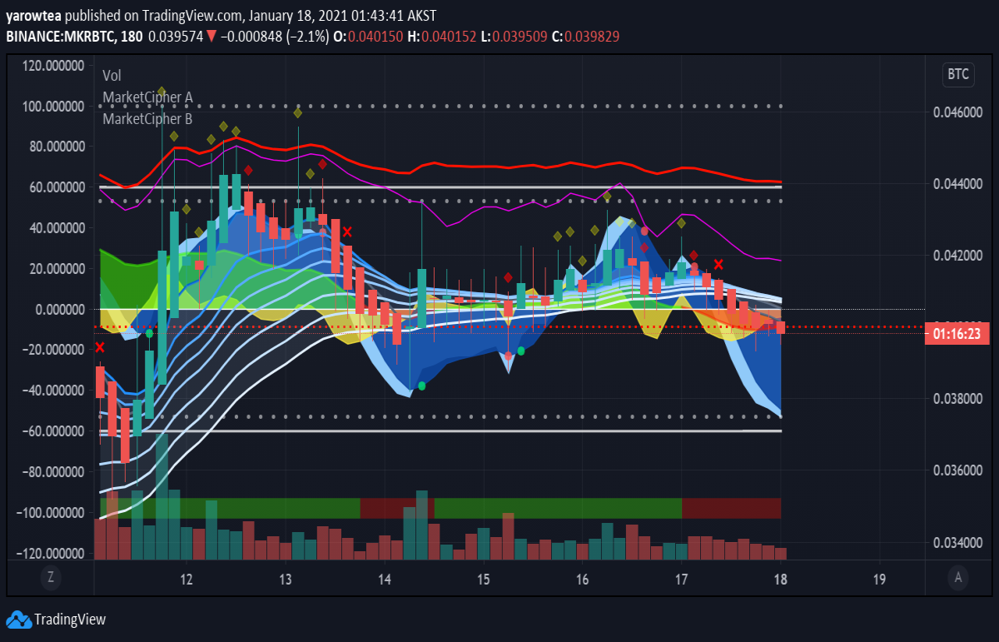Click the TradingView cloud logo
Viewport: 999px width, 642px height.
tap(18, 620)
